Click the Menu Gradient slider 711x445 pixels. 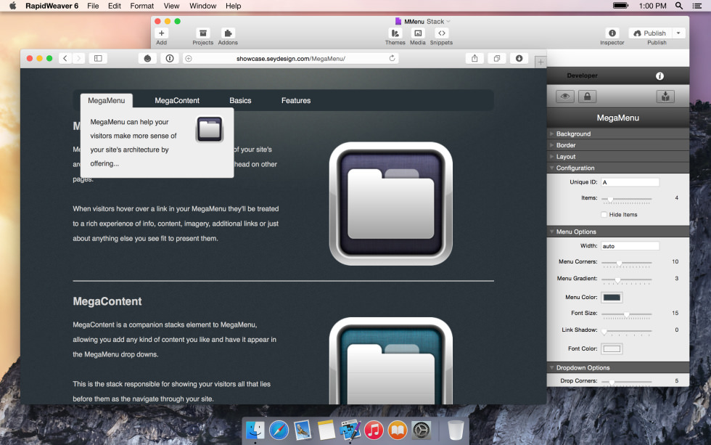[627, 279]
